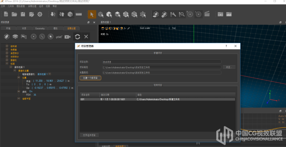Click the 路径 column header
Viewport: 286px width, 147px height.
(x=186, y=95)
